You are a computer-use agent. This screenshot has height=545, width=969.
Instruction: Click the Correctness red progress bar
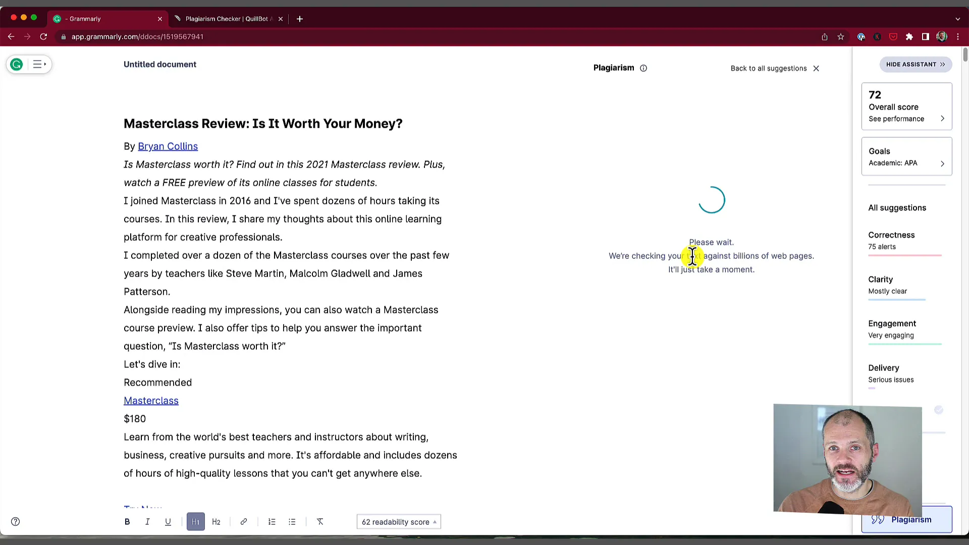[905, 256]
